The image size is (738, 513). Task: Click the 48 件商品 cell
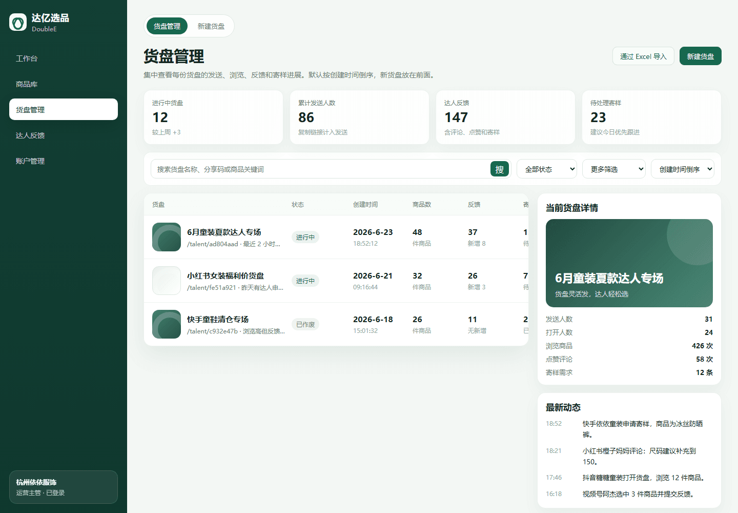[x=422, y=237]
